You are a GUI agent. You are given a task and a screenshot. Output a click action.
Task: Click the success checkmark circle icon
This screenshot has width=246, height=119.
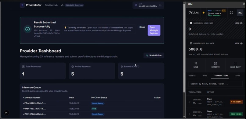[27, 29]
